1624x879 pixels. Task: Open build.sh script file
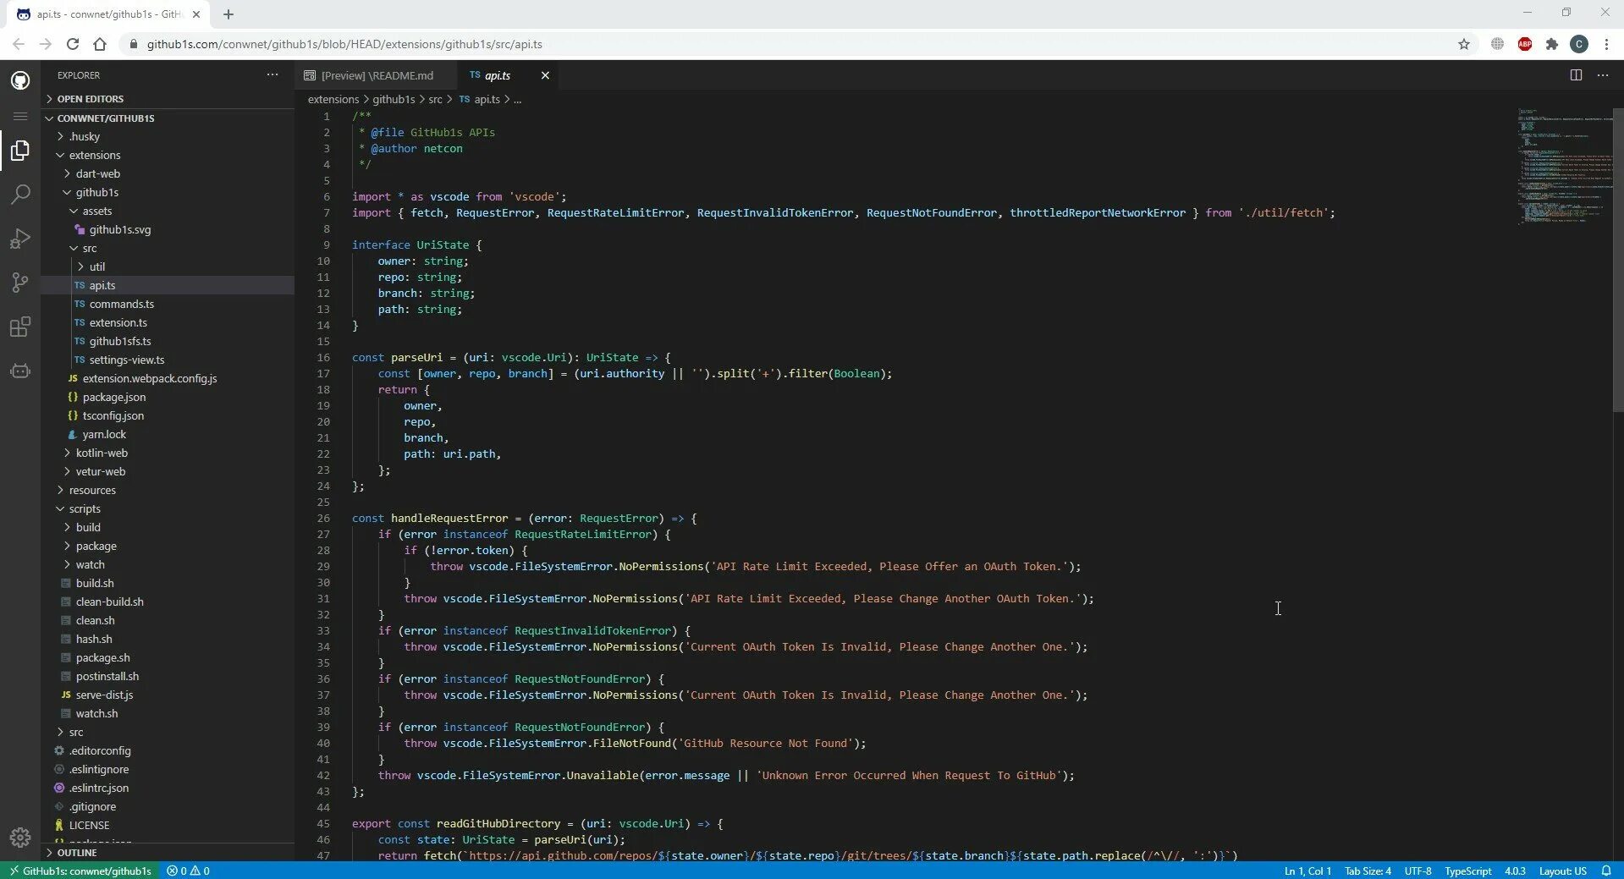tap(168, 583)
